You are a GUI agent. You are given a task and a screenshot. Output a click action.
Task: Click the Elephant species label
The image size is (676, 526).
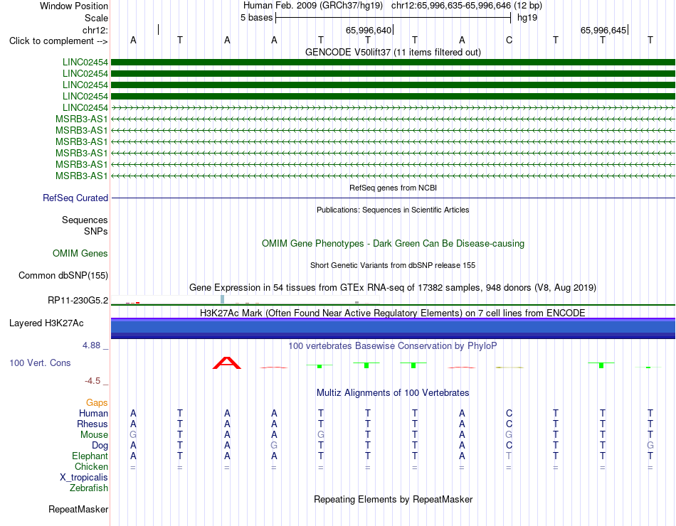(90, 456)
